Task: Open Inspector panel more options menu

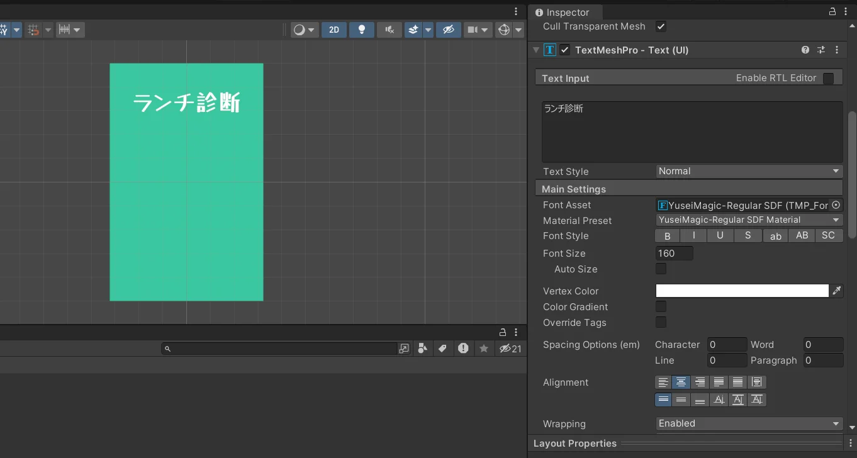Action: pyautogui.click(x=846, y=12)
